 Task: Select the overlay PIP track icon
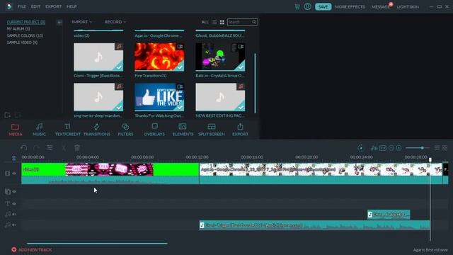(8, 191)
